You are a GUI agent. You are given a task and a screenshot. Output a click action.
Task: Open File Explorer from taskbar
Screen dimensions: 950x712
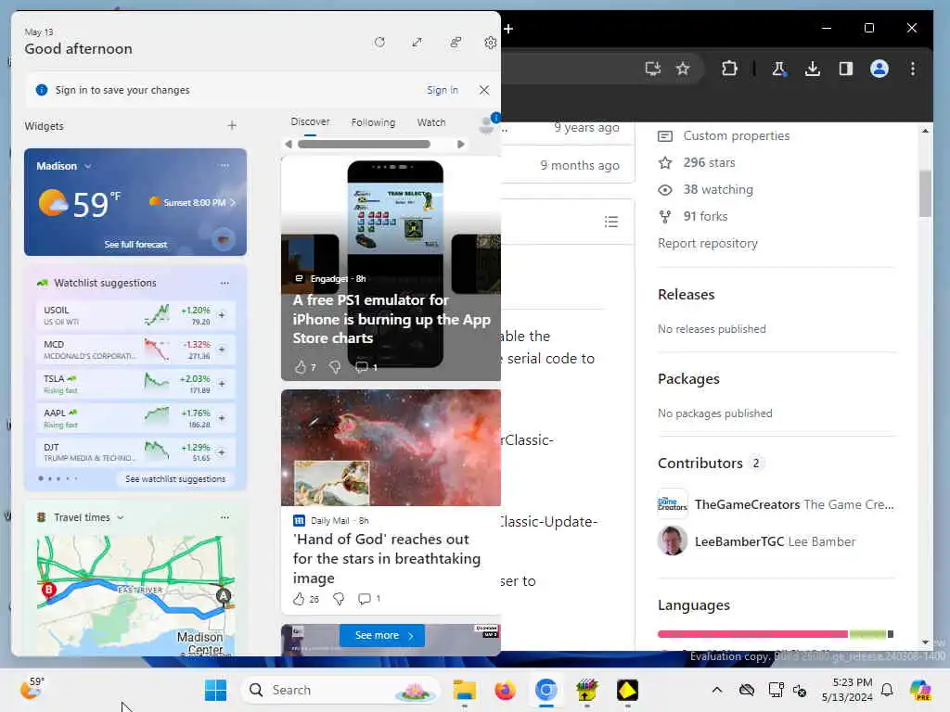click(465, 690)
